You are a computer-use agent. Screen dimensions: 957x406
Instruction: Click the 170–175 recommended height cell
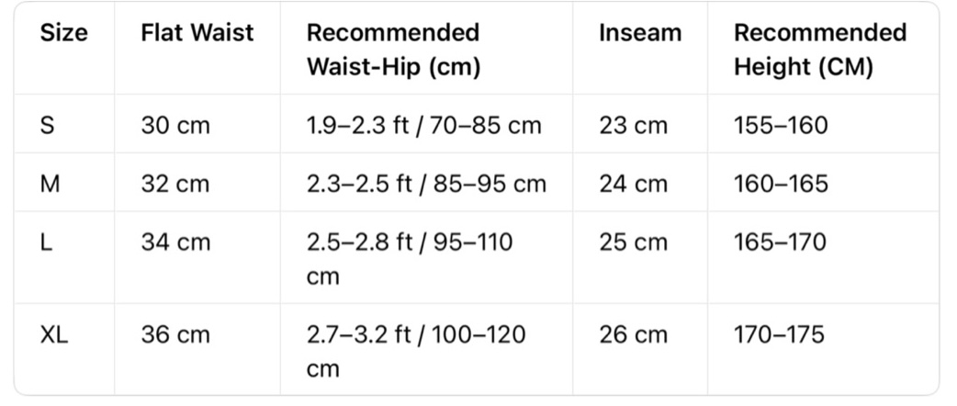[x=779, y=335]
